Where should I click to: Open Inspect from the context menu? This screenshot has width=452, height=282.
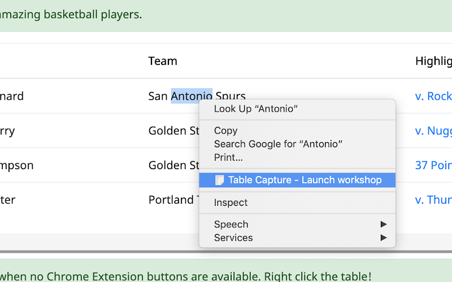[x=297, y=202]
